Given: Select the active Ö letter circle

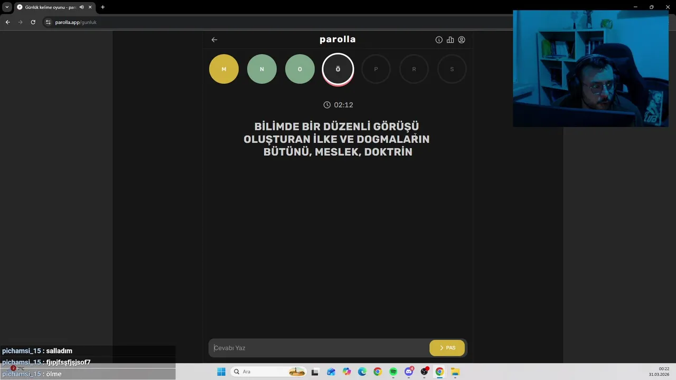Looking at the screenshot, I should 338,69.
